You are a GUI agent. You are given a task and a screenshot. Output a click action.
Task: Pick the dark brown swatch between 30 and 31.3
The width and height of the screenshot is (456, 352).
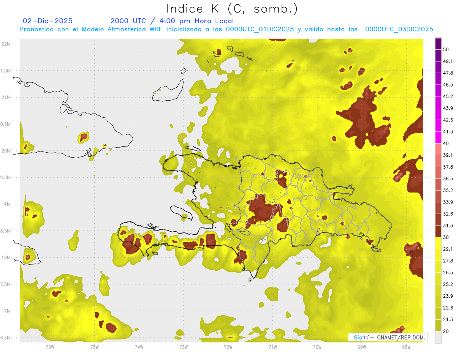tap(438, 232)
